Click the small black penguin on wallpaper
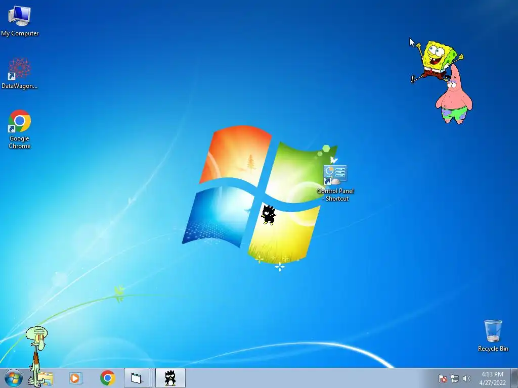 point(269,214)
